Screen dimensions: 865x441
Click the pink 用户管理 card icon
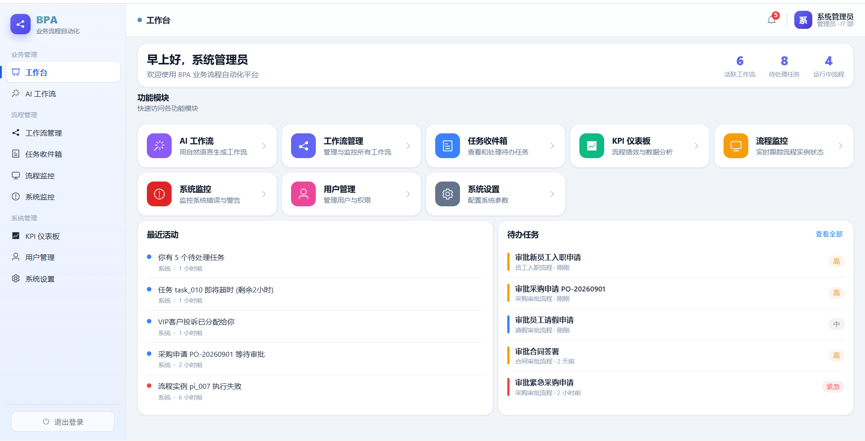[x=303, y=194]
